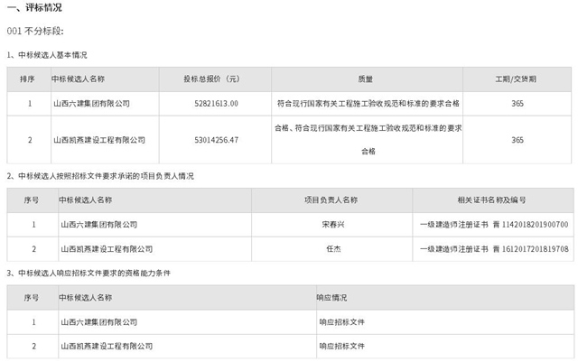Screen dimensions: 578x362
Task: Select the bid price 53014256.47
Action: (x=217, y=140)
